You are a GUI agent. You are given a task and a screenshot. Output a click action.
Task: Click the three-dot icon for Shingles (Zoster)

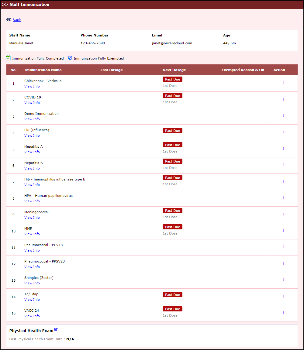click(284, 280)
